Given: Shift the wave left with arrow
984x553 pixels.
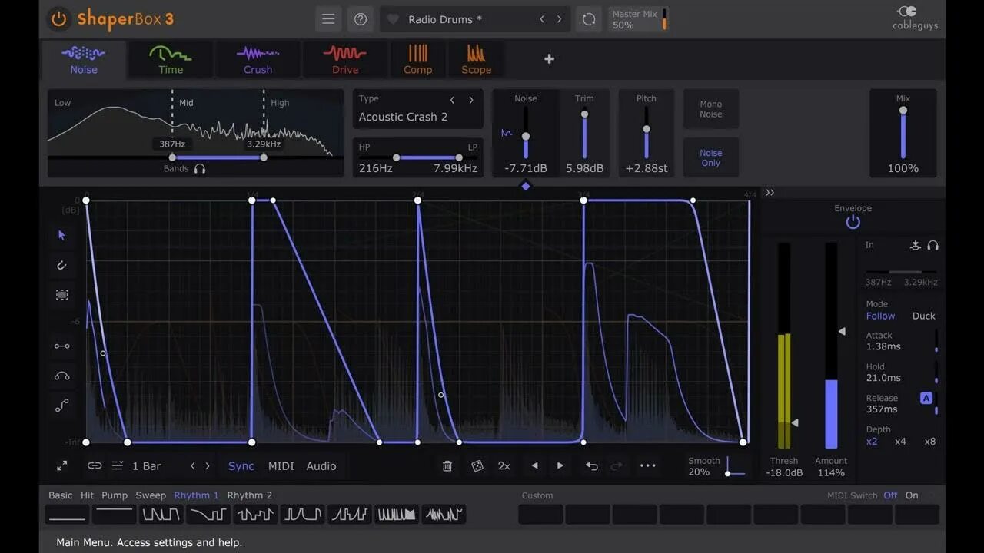Looking at the screenshot, I should pyautogui.click(x=535, y=466).
